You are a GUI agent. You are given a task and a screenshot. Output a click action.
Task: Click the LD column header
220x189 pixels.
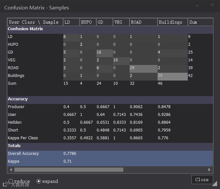pyautogui.click(x=71, y=22)
